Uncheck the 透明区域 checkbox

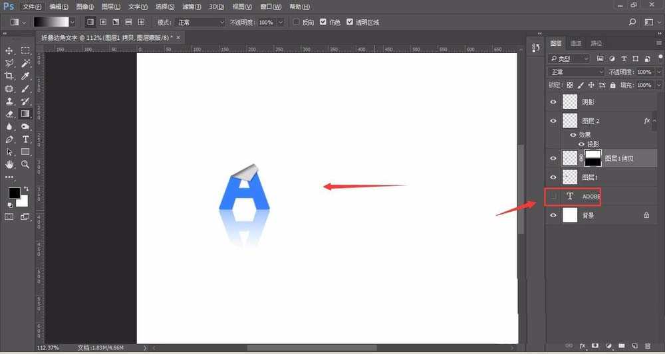(351, 22)
